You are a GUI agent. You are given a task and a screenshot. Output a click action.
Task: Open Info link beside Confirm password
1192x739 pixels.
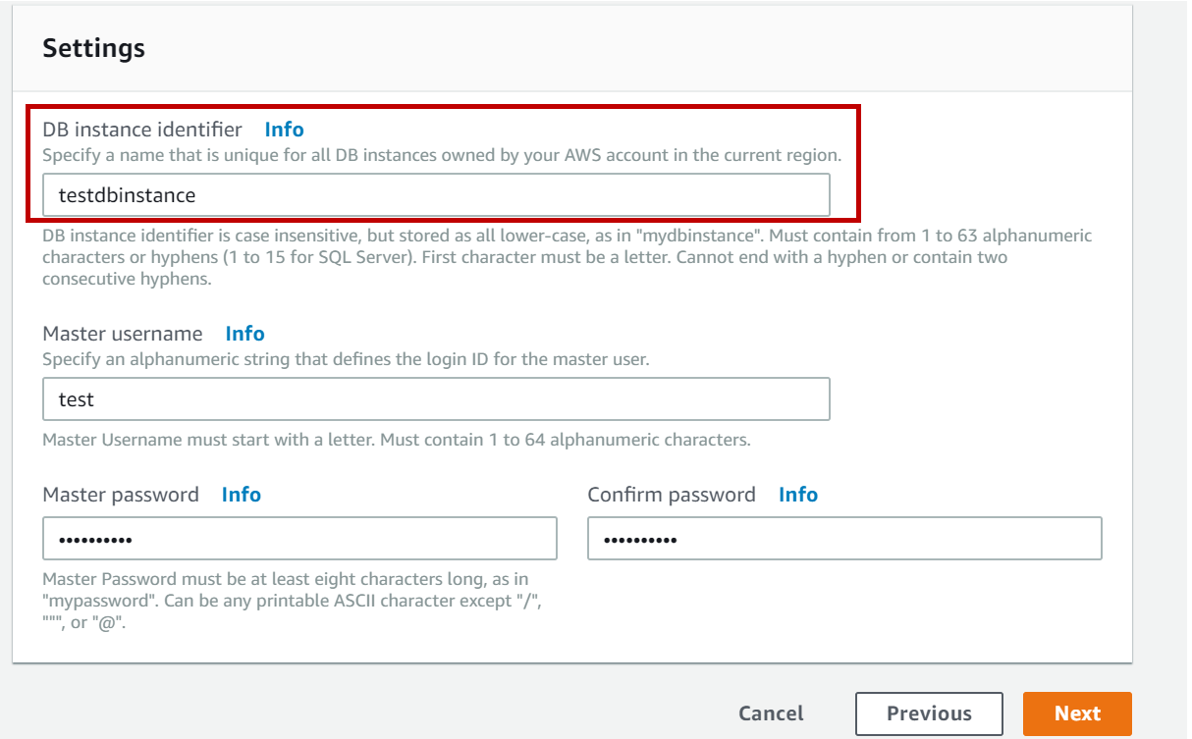(797, 495)
